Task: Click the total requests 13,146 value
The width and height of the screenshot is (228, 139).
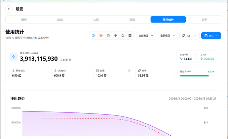Action: pos(188,59)
